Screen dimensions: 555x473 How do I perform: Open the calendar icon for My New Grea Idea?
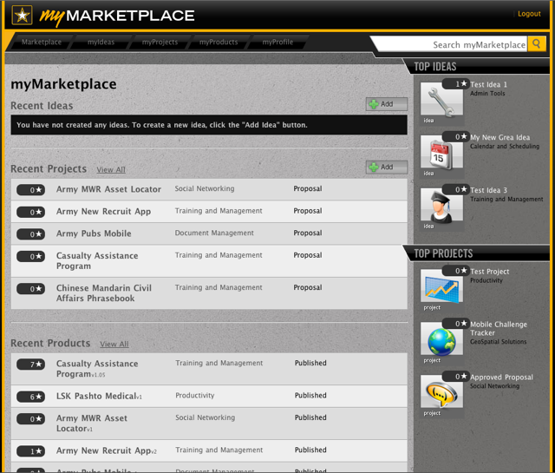click(441, 154)
